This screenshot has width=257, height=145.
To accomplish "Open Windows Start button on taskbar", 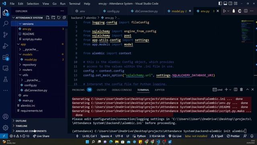I will tap(88, 142).
